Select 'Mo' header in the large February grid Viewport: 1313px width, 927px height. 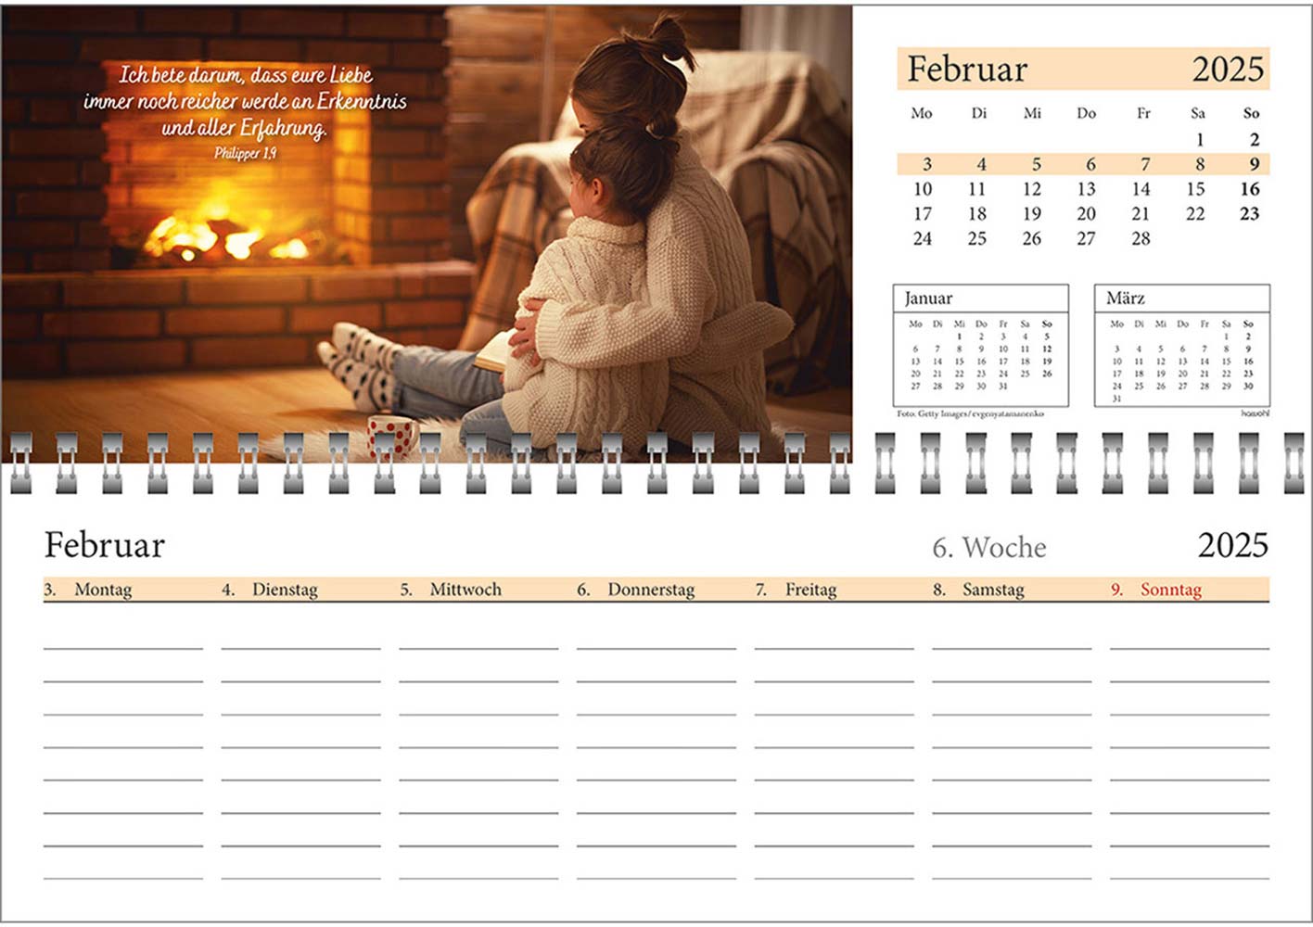point(922,113)
